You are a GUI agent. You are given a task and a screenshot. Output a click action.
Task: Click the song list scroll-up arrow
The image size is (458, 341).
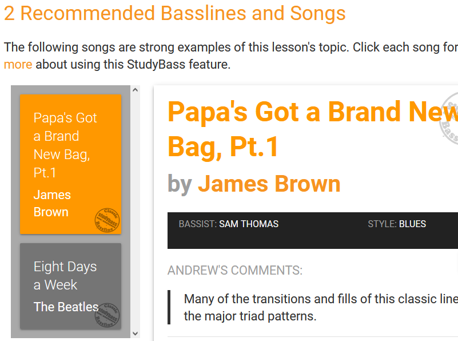(x=135, y=90)
